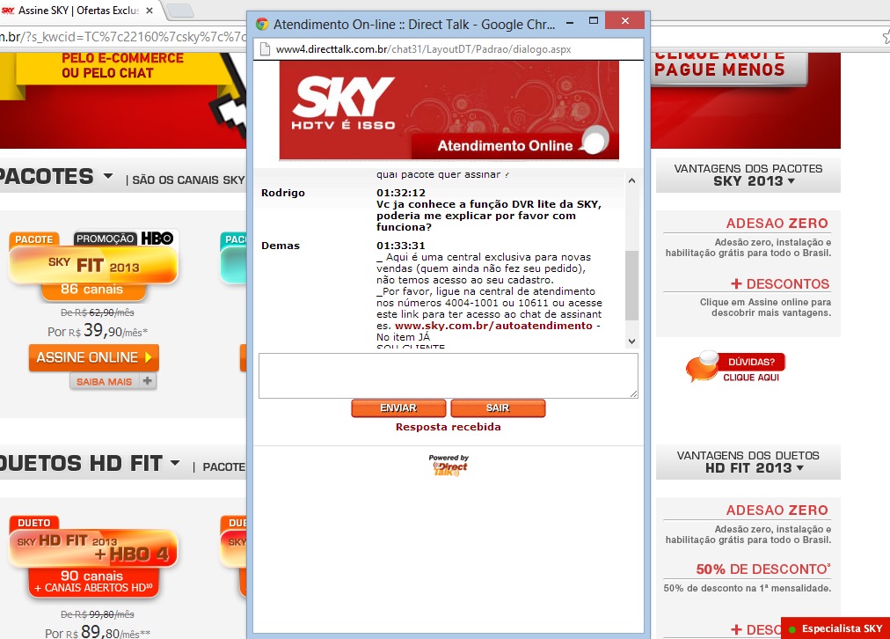Select the Assine SKY Ofertas tab

point(78,11)
